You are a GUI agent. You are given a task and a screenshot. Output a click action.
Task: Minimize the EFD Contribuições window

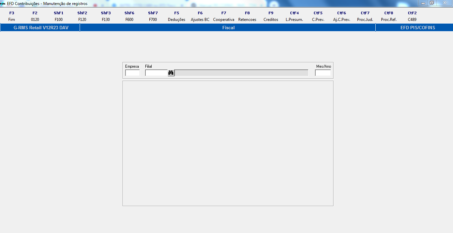click(423, 3)
